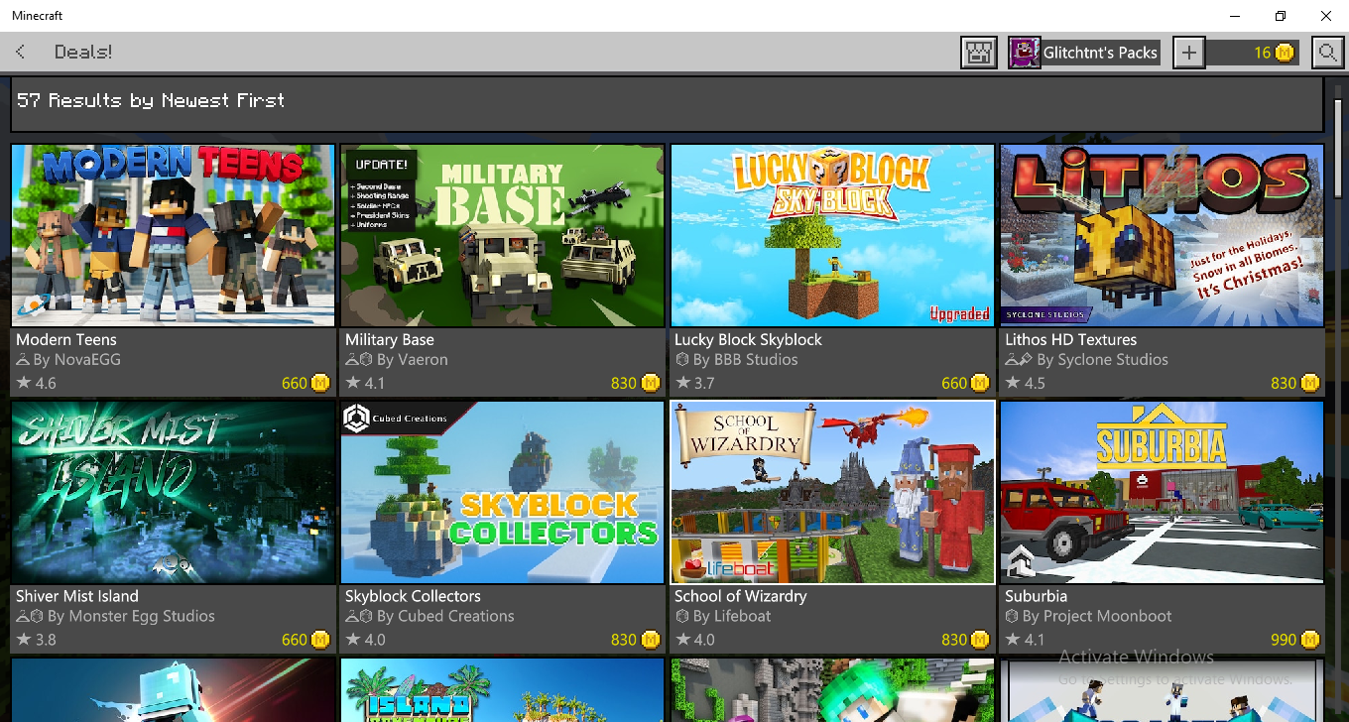This screenshot has width=1349, height=722.
Task: Maximize or restore the Minecraft window
Action: (1281, 16)
